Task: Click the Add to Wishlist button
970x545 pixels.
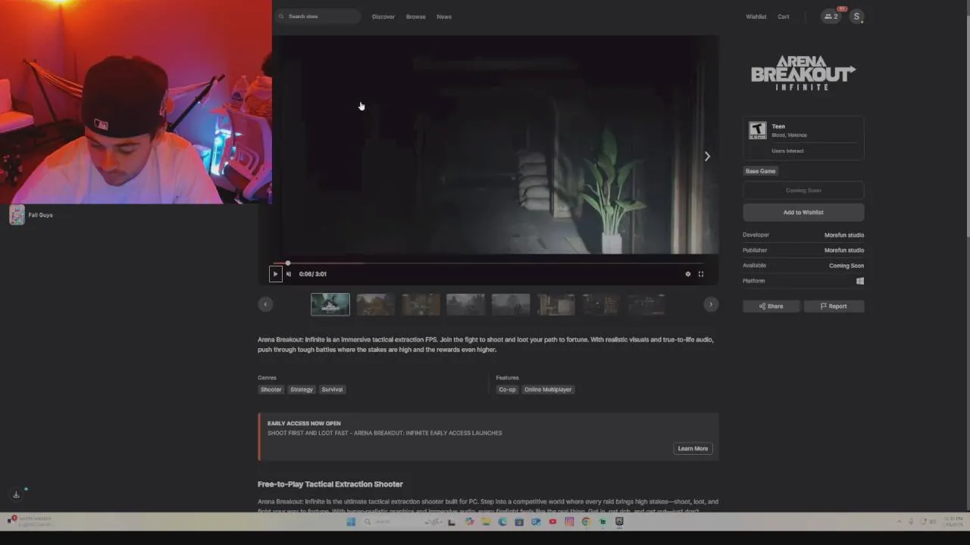Action: pyautogui.click(x=803, y=213)
